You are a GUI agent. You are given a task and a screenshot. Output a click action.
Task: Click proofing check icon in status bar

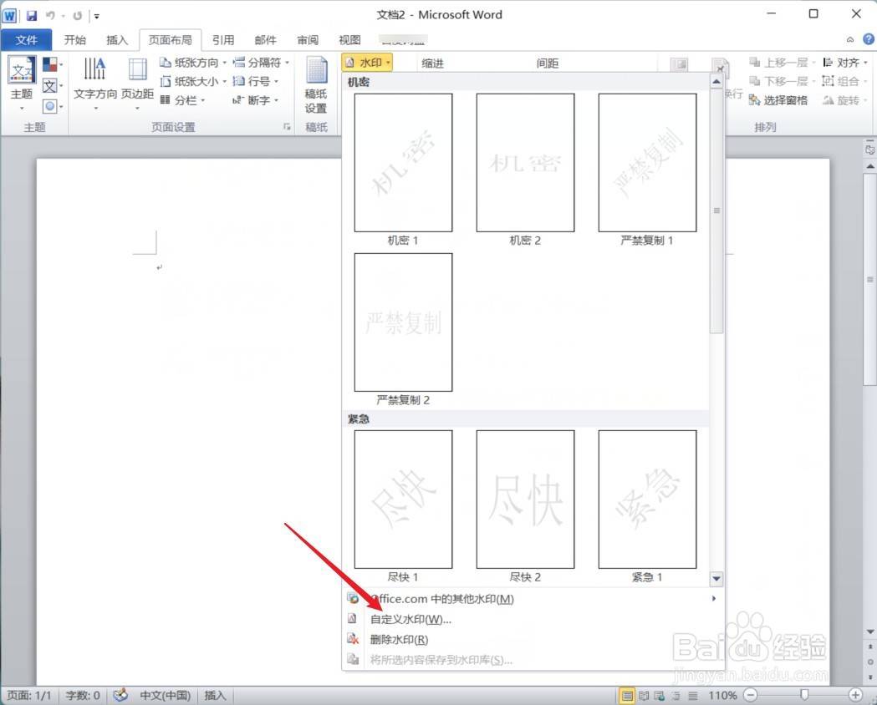coord(120,696)
